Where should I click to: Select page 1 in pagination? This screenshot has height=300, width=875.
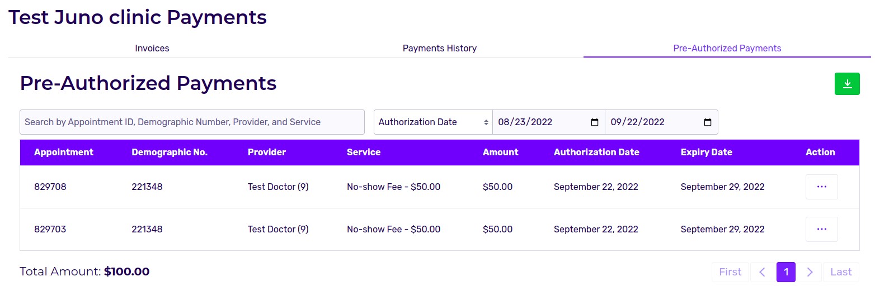[x=786, y=272]
